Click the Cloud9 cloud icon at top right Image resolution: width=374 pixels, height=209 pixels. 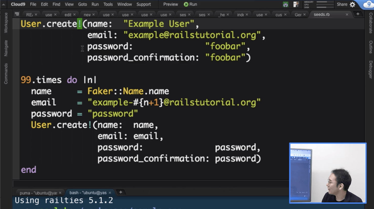coord(368,5)
